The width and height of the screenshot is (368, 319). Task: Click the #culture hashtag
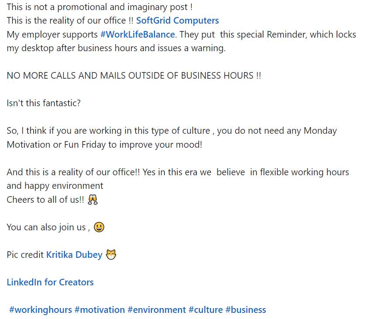coord(206,310)
